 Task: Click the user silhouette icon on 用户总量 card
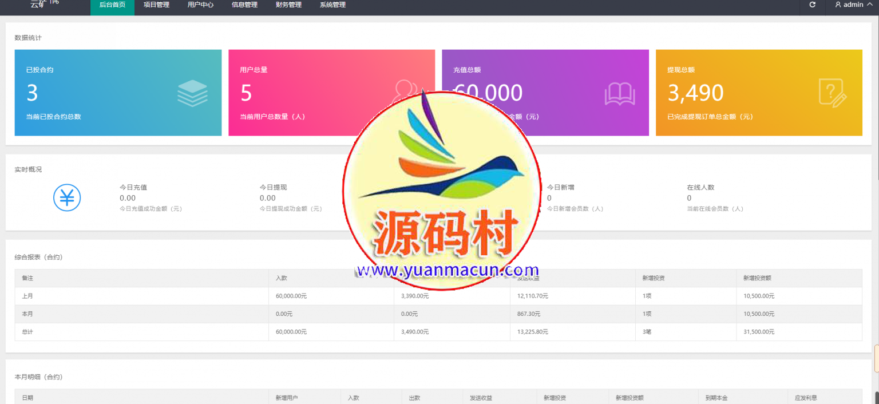pos(406,92)
